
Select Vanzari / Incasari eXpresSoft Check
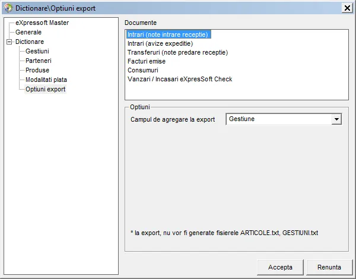[x=180, y=79]
